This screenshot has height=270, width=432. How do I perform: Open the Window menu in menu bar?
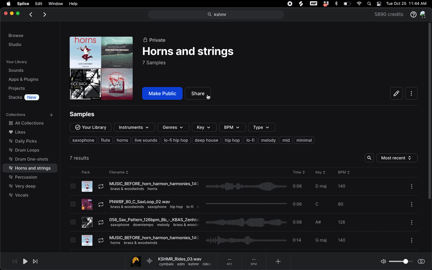click(56, 4)
